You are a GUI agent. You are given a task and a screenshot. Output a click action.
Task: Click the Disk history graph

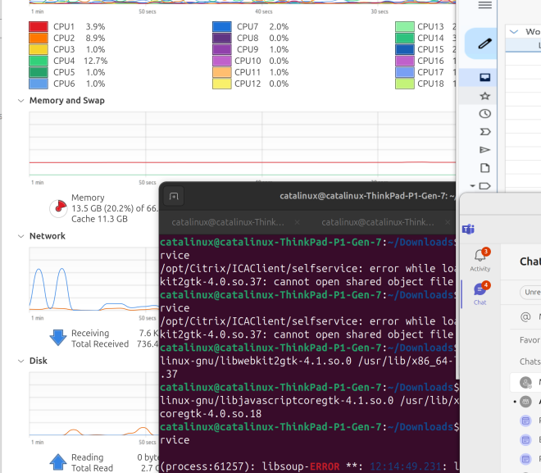[x=93, y=404]
